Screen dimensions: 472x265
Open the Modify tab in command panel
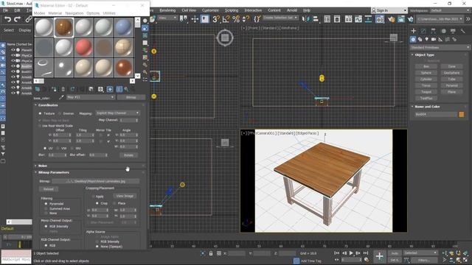coord(423,31)
